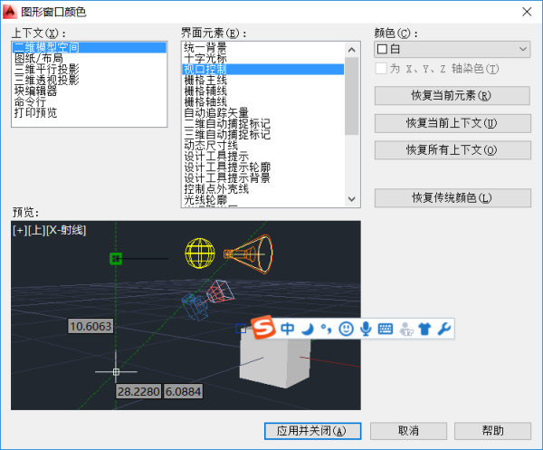Click 帮助 button
This screenshot has height=450, width=543.
492,431
